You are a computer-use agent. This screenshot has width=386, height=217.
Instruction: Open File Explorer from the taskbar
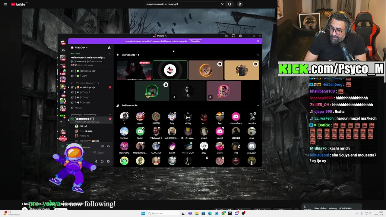click(x=197, y=213)
